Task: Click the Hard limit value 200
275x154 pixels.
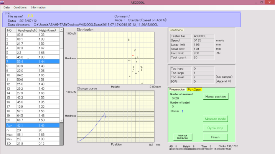Action: pos(203,53)
